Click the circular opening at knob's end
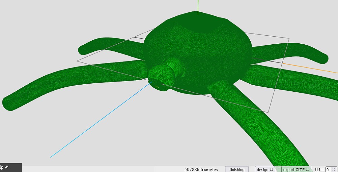338x172 pixels. click(x=157, y=84)
